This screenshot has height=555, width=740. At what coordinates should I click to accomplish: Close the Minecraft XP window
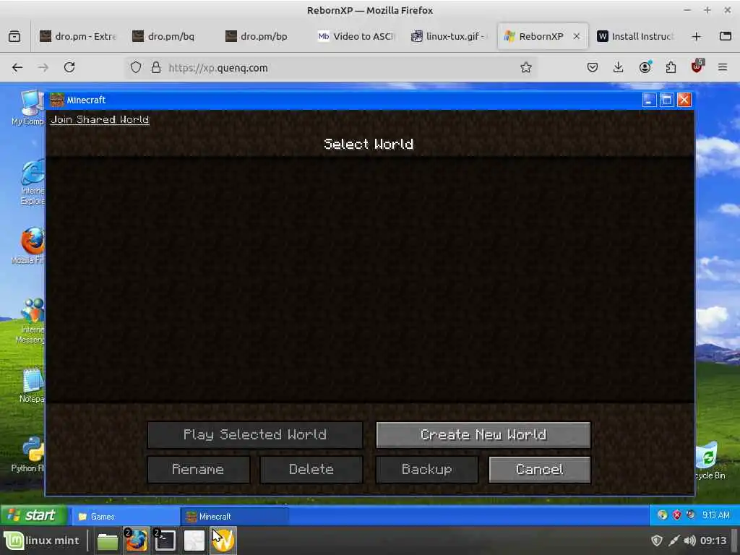[684, 100]
